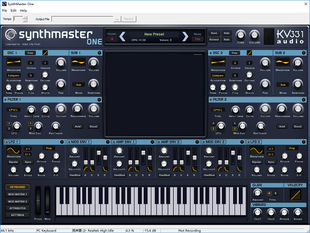Open LFO 1 options gear icon

pyautogui.click(x=62, y=142)
